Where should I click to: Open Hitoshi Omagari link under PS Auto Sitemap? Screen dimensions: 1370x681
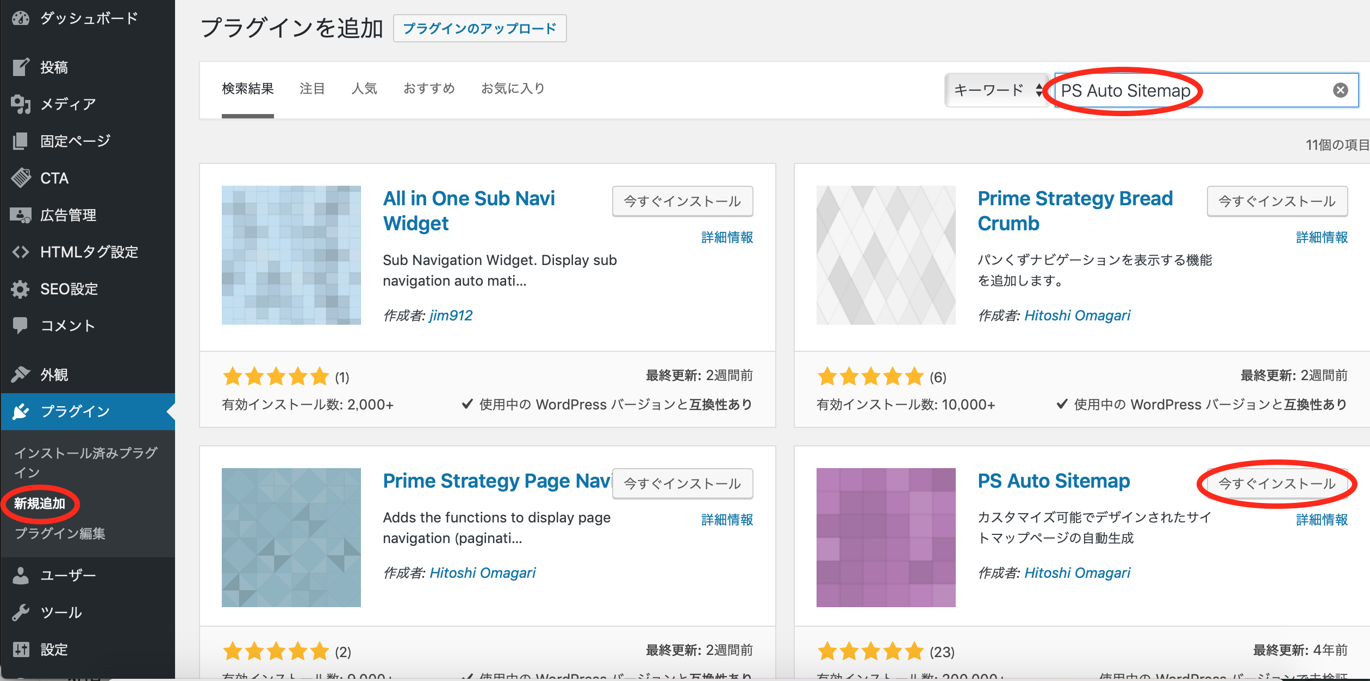pos(1077,573)
